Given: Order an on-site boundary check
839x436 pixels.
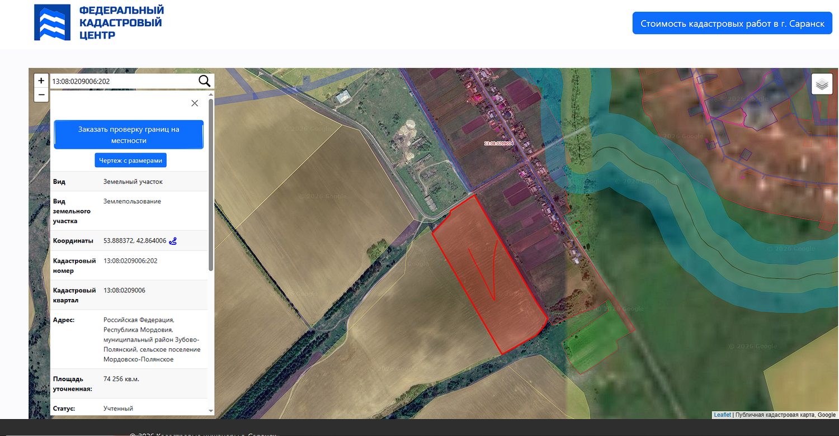Looking at the screenshot, I should point(129,135).
